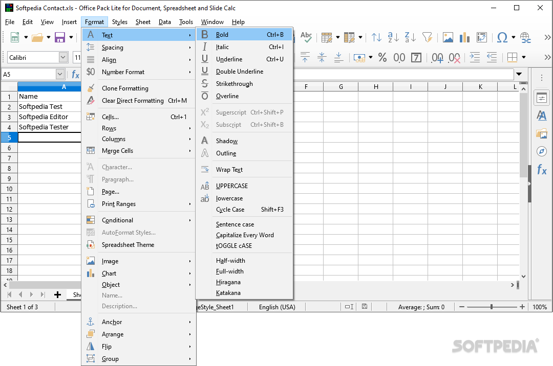Viewport: 553px width, 366px height.
Task: Expand the Number Format submenu
Action: point(139,72)
